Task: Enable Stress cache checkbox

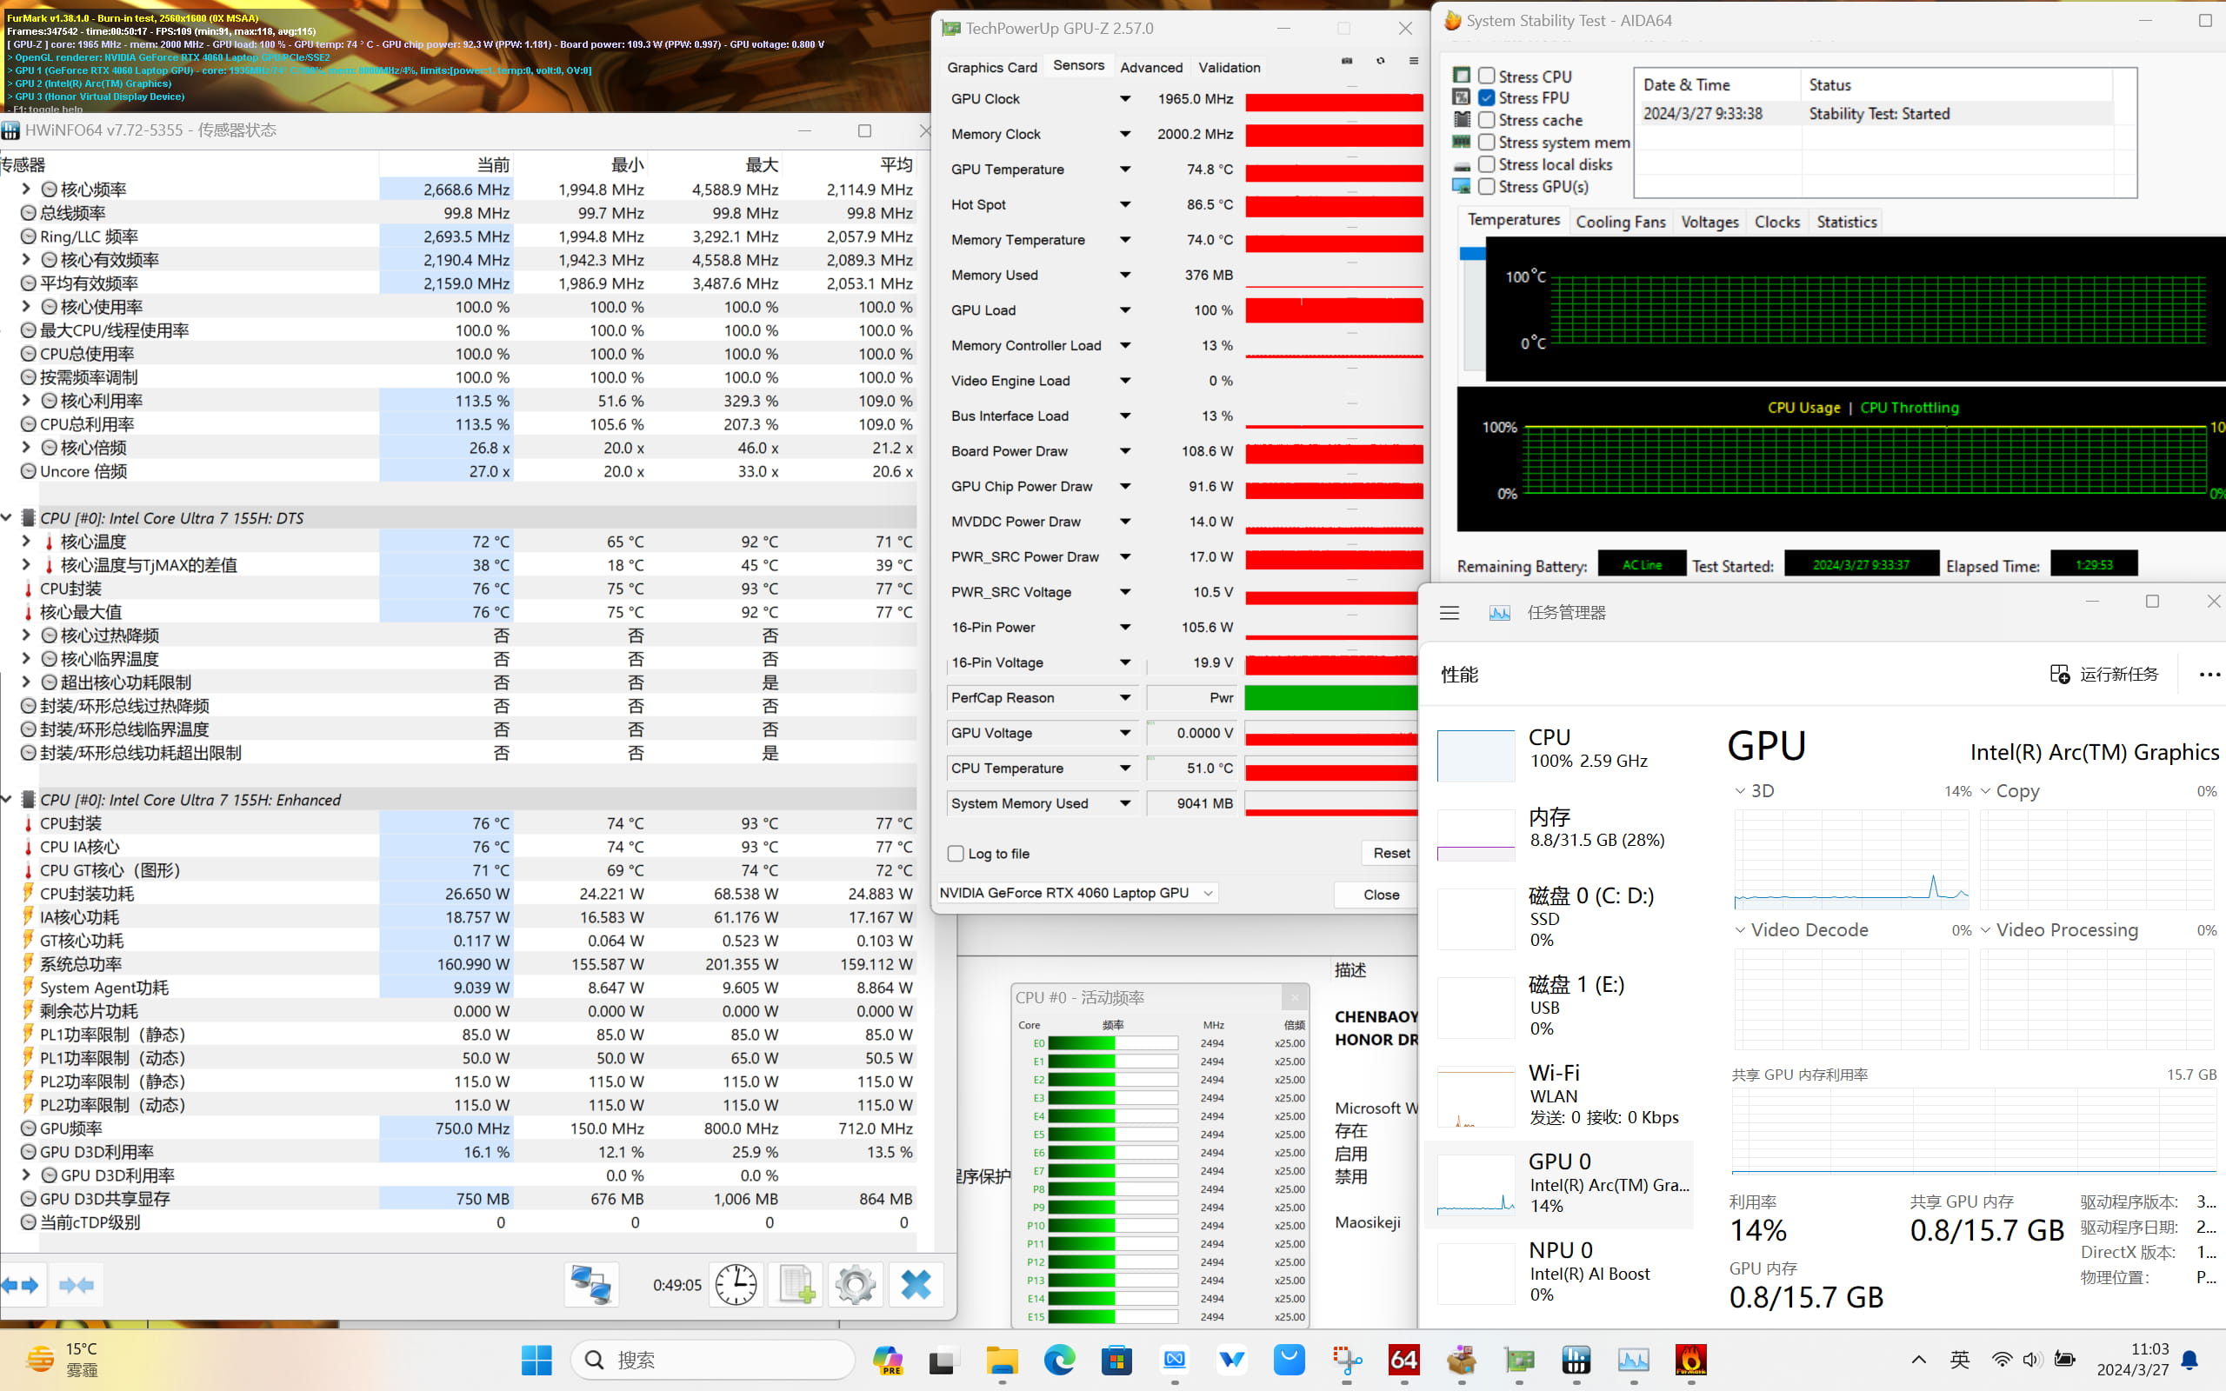Action: coord(1486,120)
